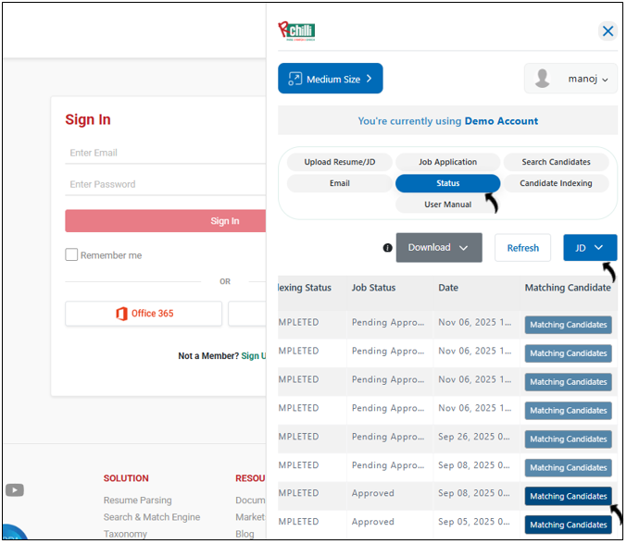The image size is (627, 544).
Task: Click the Office 365 logo icon
Action: point(121,314)
